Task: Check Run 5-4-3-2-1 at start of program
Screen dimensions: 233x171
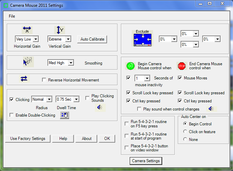Action: click(x=127, y=136)
